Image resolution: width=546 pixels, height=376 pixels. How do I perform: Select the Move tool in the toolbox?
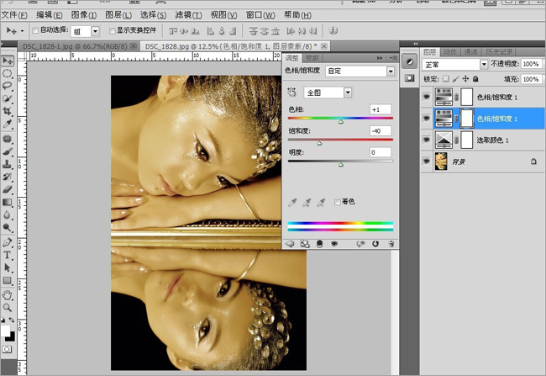pos(8,61)
